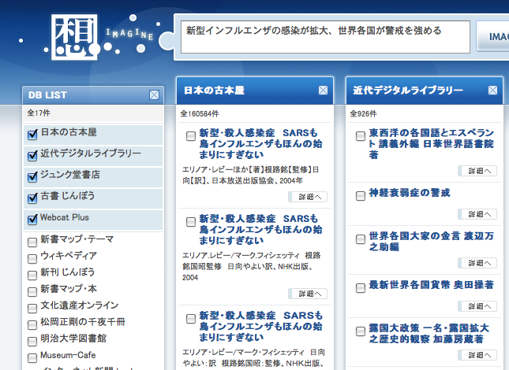Close the 日本の古本屋 panel
The width and height of the screenshot is (509, 370).
coord(323,91)
